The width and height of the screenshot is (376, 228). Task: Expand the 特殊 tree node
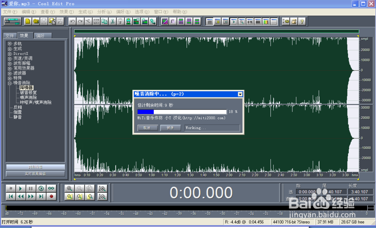10,78
